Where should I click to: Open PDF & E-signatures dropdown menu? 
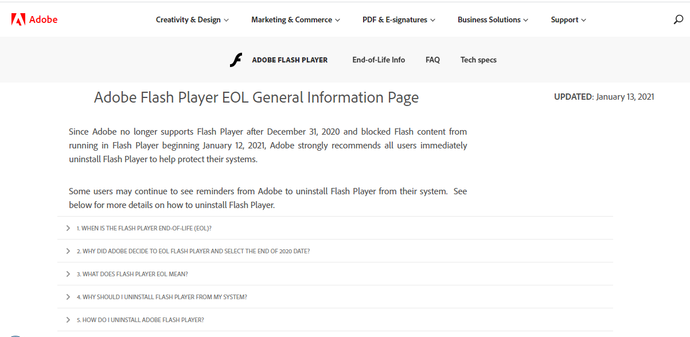coord(399,19)
